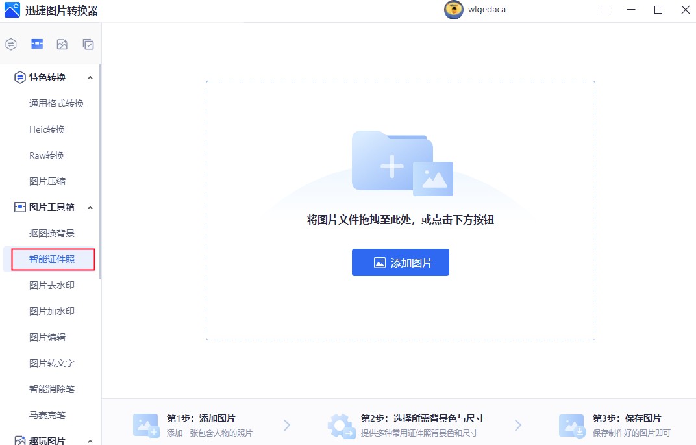Viewport: 696px width, 445px height.
Task: Open the hamburger menu near the window controls
Action: click(604, 10)
